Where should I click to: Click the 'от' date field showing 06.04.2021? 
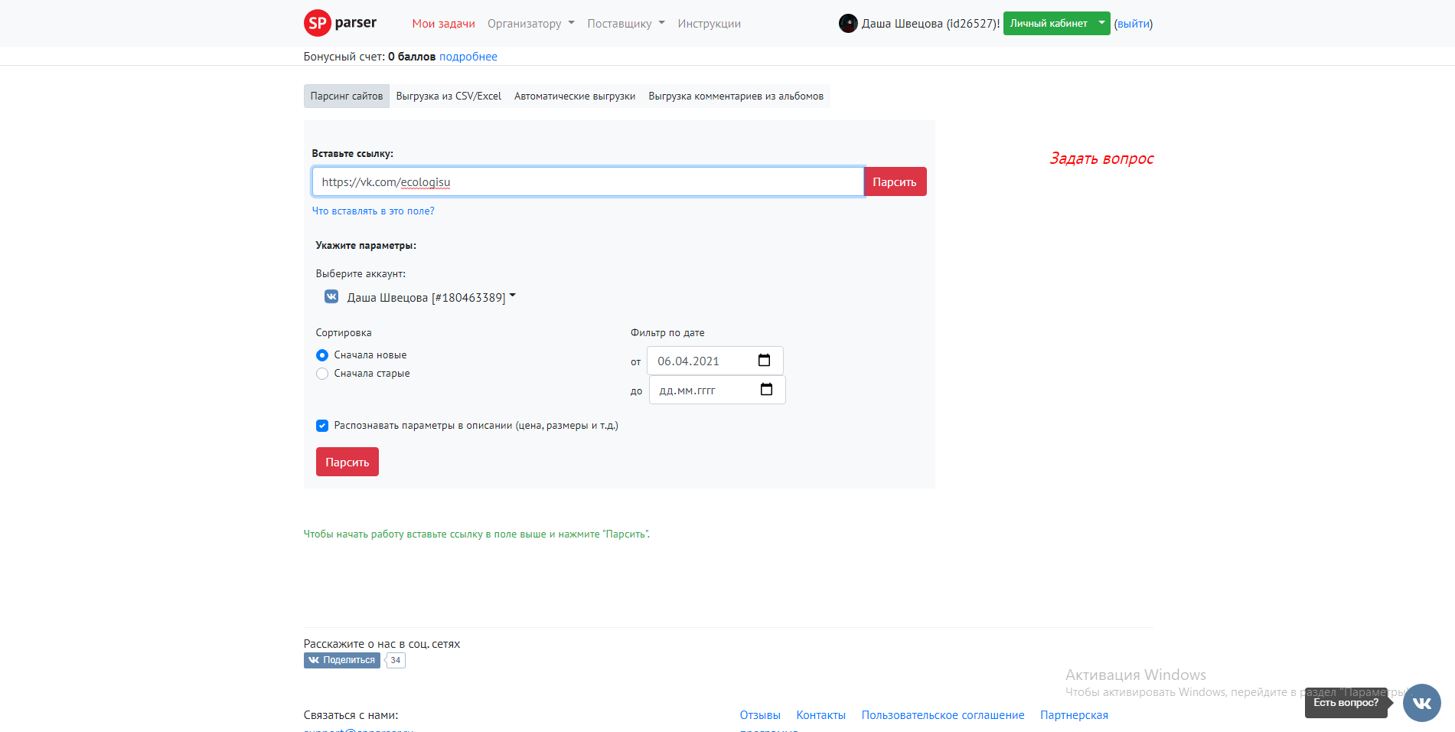click(715, 361)
